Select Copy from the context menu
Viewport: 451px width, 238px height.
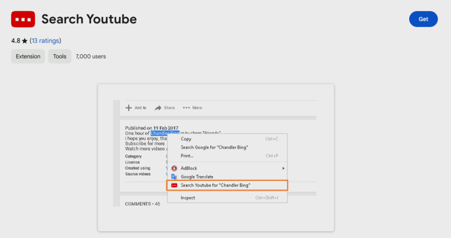186,139
